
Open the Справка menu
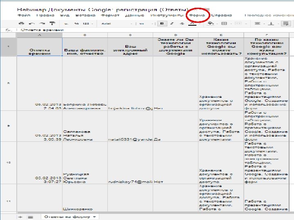coord(221,15)
